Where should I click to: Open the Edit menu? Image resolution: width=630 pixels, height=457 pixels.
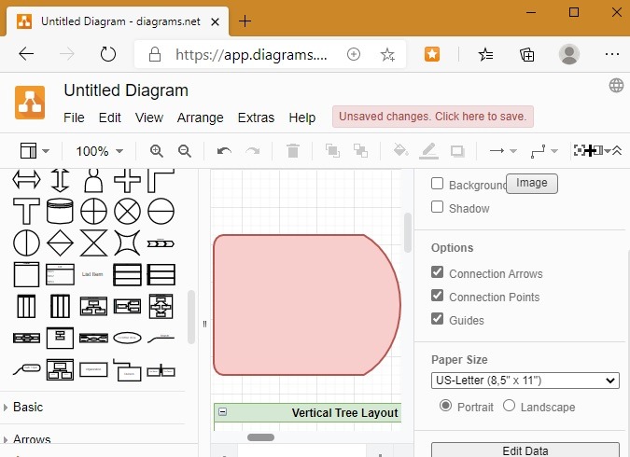110,118
